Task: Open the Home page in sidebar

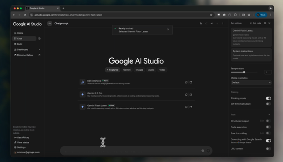Action: pos(19,33)
